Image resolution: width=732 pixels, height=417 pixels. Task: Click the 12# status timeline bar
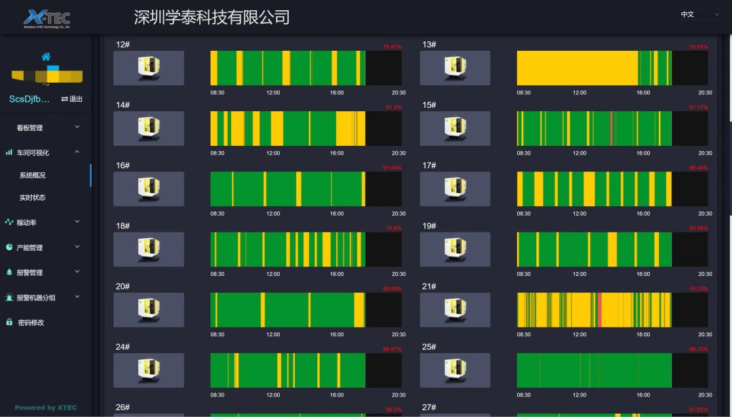306,68
